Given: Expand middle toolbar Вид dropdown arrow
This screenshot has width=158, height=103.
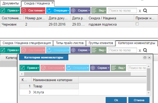Looking at the screenshot, I should point(105,50).
